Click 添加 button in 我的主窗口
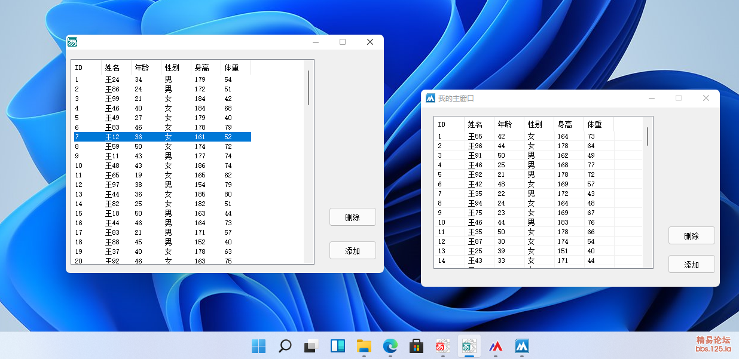 [692, 265]
